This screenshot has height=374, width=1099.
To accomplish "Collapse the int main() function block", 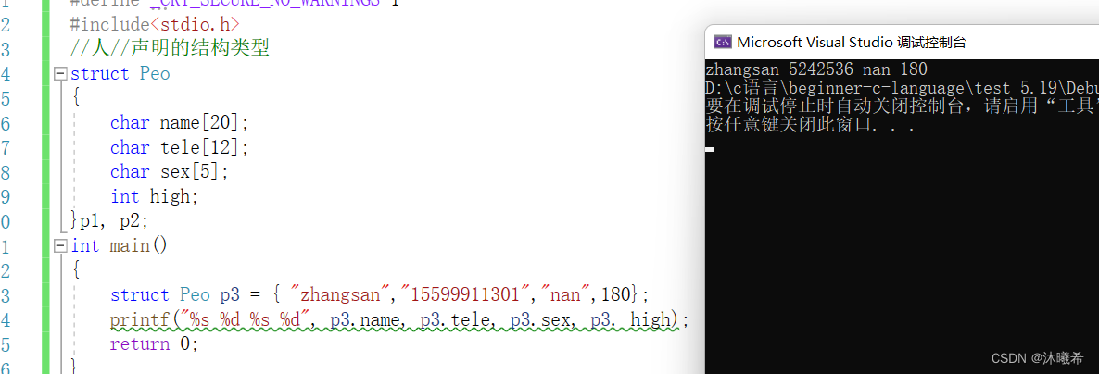I will [61, 246].
